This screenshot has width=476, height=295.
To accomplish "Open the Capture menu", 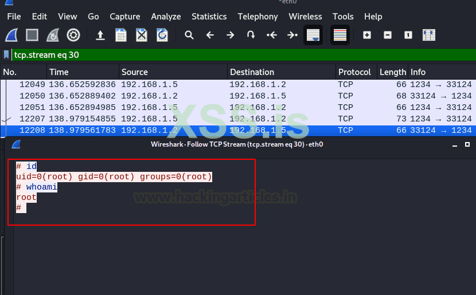I will click(x=125, y=17).
